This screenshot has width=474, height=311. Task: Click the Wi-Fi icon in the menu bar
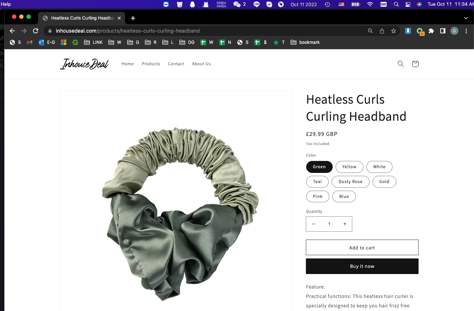point(370,4)
